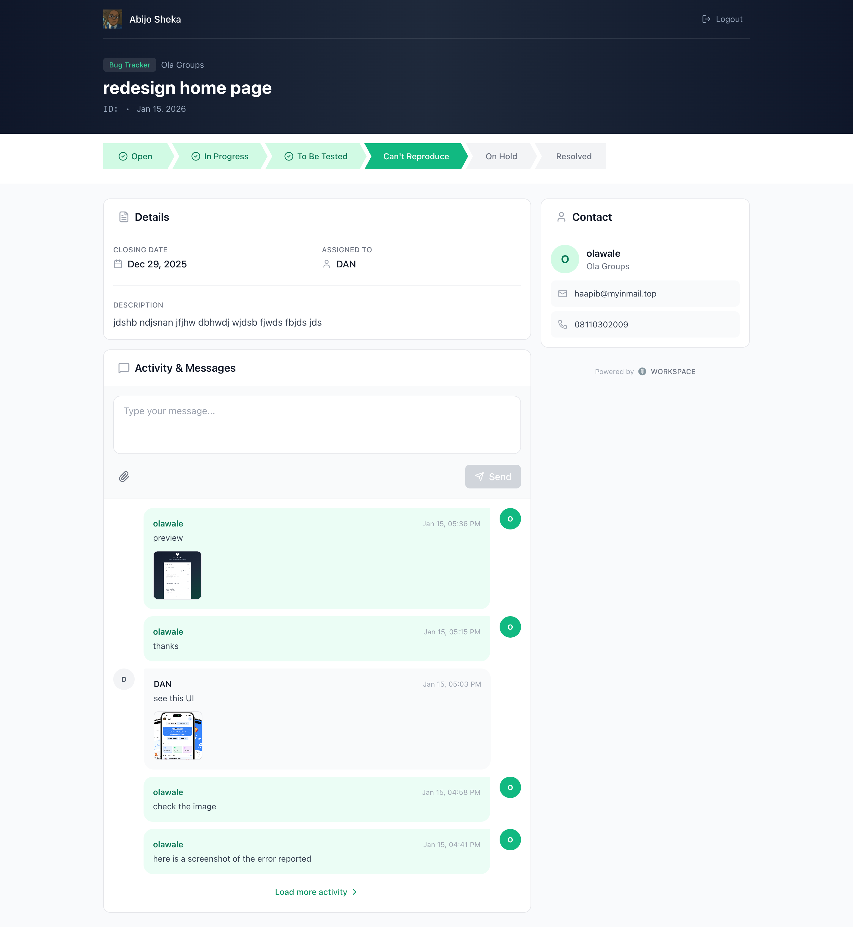Screen dimensions: 853x927
Task: Focus the Type your message field
Action: [x=317, y=425]
